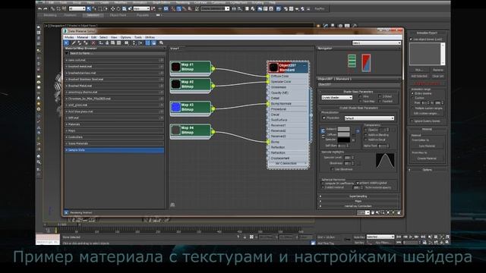Expand the SuperSampling rollout
The height and width of the screenshot is (273, 486).
(x=358, y=196)
